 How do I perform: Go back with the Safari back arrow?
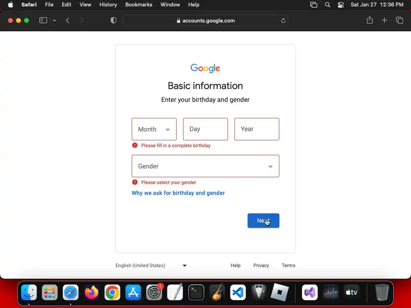[x=67, y=20]
